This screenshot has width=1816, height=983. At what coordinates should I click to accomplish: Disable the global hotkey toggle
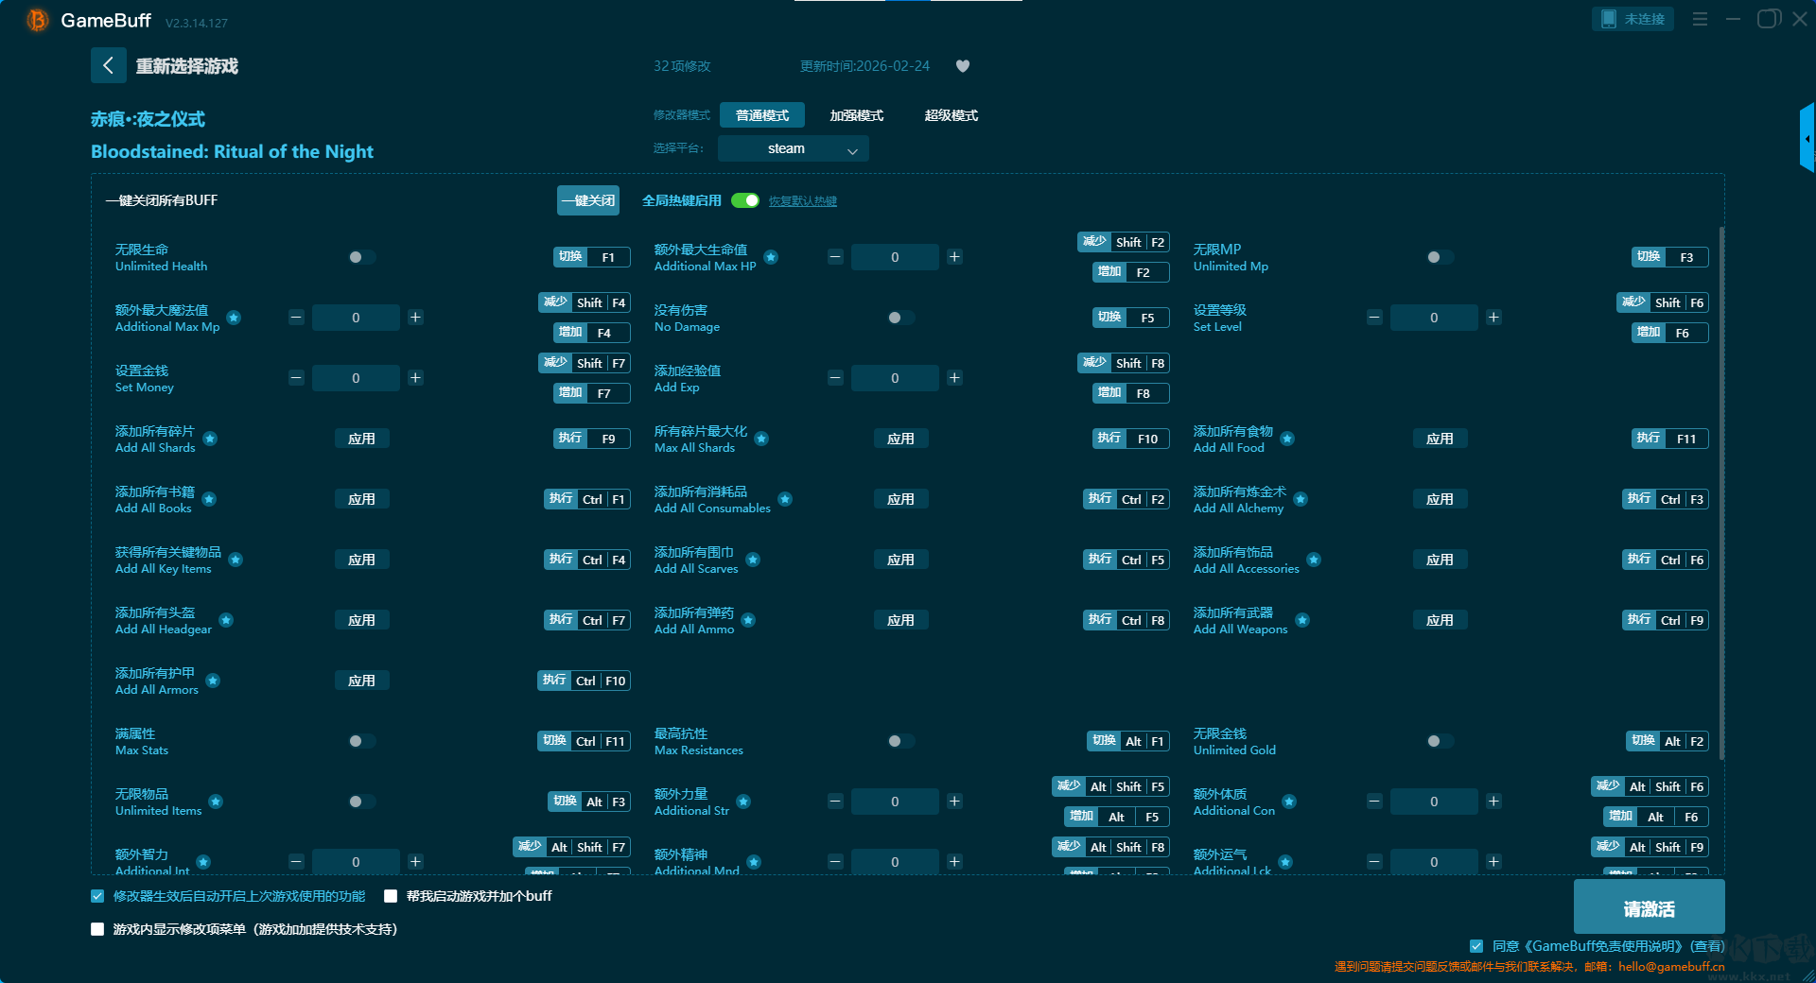coord(745,200)
